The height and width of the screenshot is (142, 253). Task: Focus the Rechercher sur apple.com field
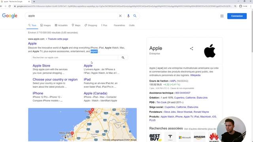point(75,58)
